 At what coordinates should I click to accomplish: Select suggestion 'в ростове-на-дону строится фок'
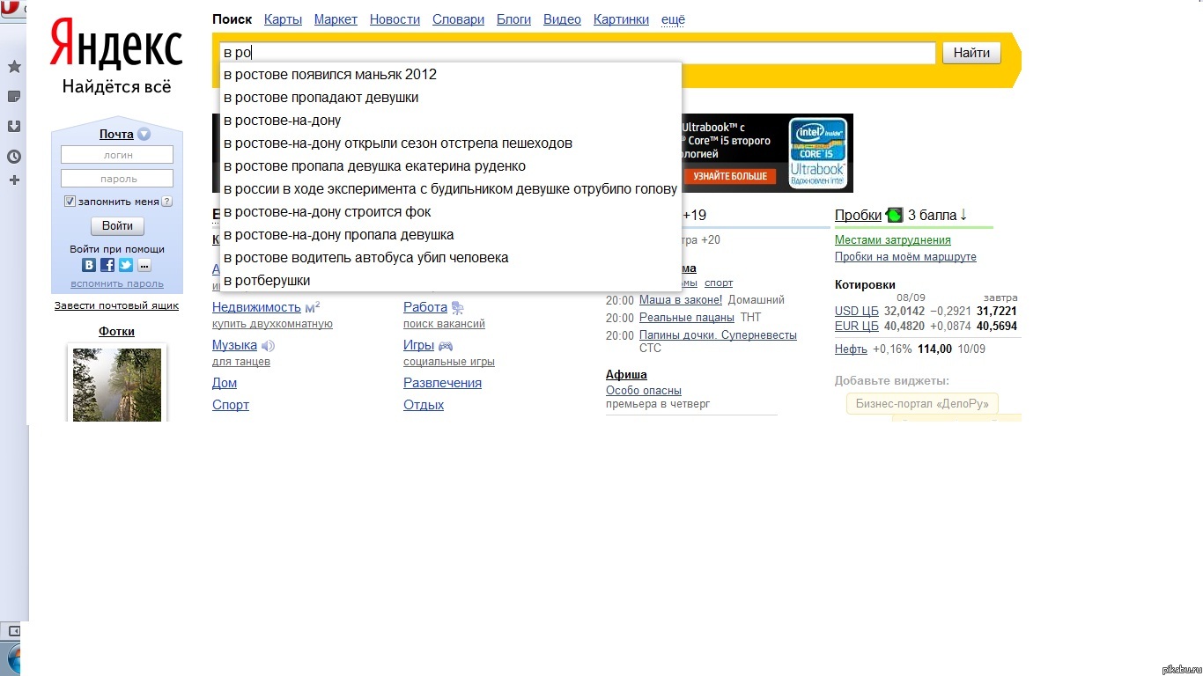click(327, 212)
